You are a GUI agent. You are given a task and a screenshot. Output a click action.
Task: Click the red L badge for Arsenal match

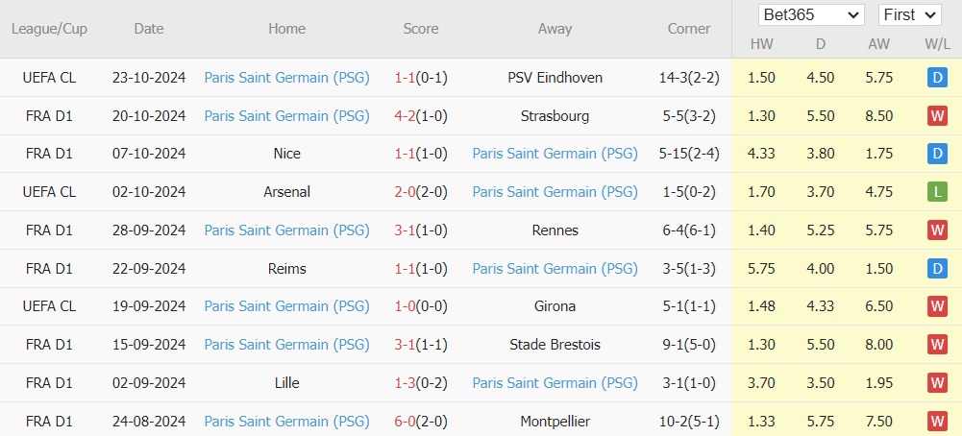937,192
